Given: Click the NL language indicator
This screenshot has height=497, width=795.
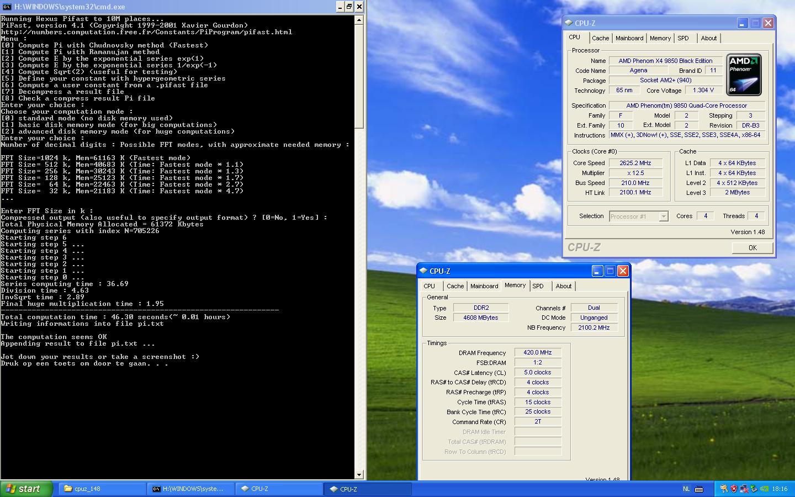Looking at the screenshot, I should point(686,489).
